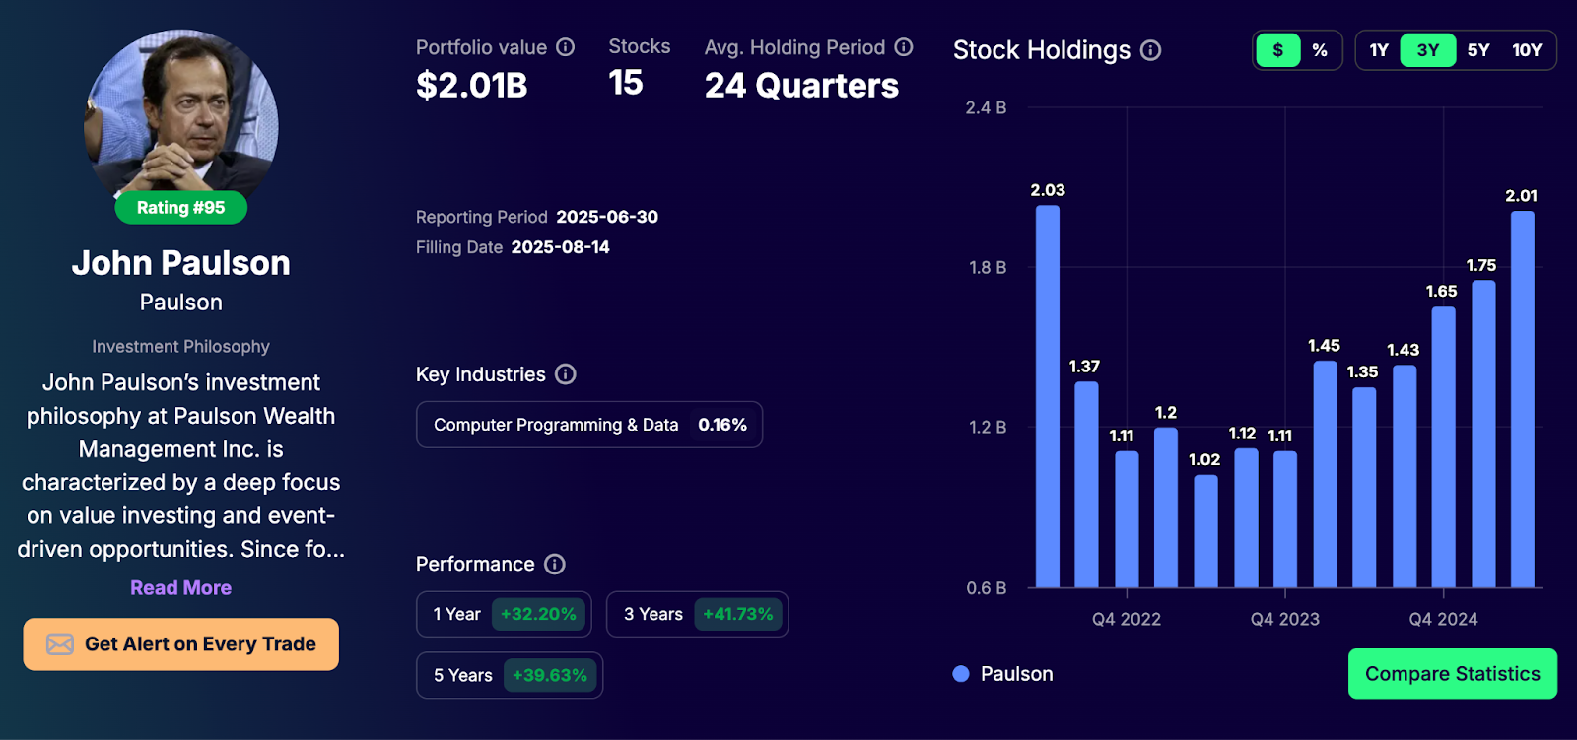Select the 1Y time range
Image resolution: width=1577 pixels, height=740 pixels.
pos(1379,50)
